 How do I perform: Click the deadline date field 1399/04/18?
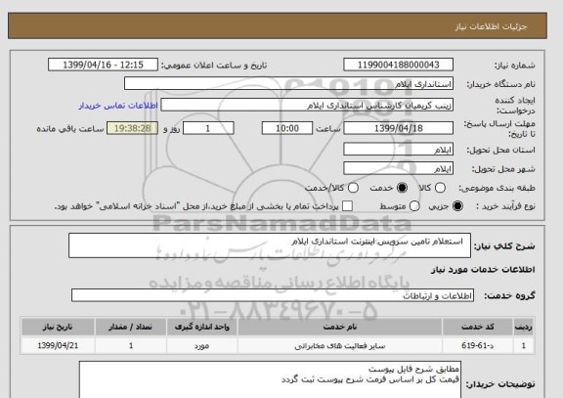398,128
